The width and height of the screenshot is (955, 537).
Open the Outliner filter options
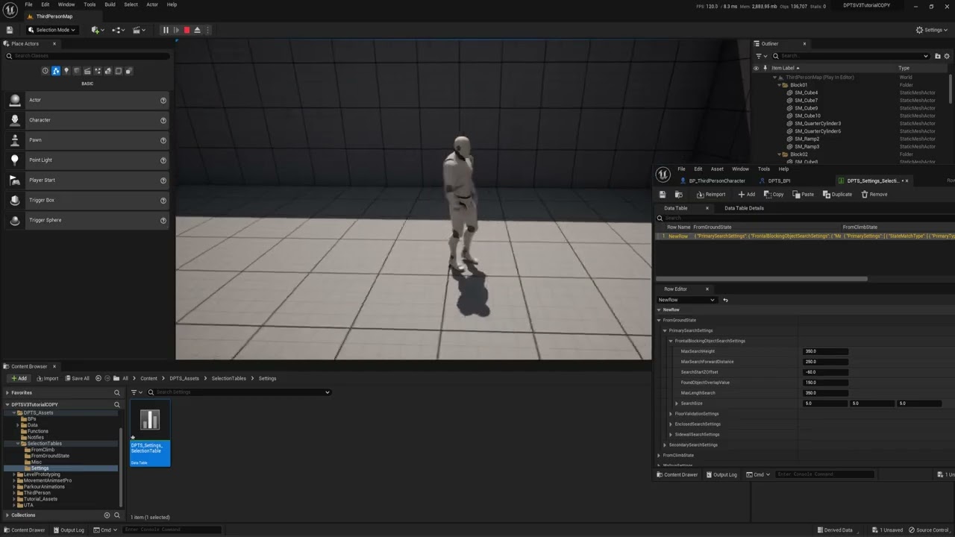tap(761, 56)
